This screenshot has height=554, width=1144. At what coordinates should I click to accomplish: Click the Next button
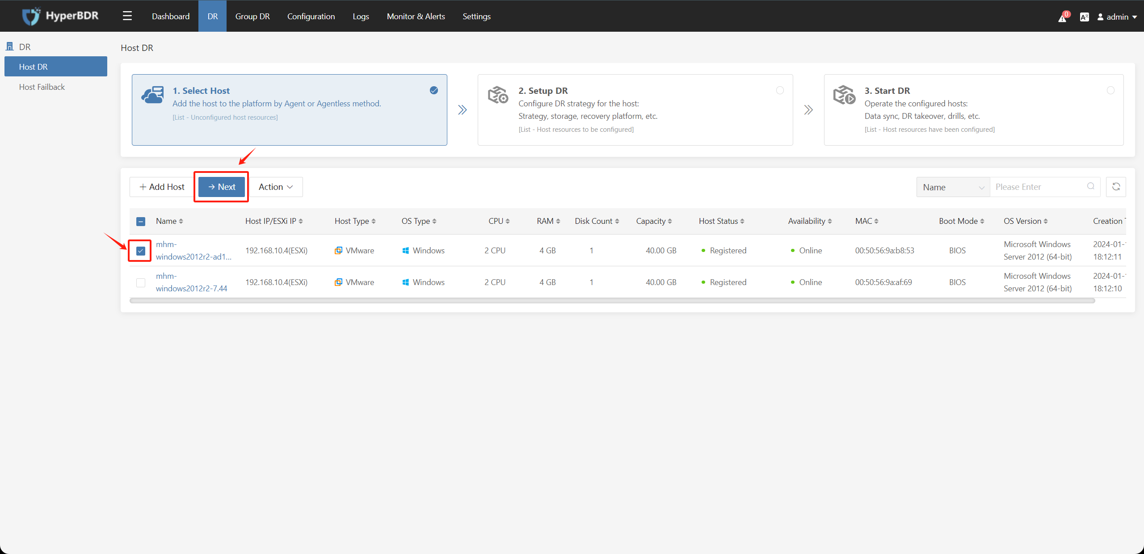[221, 187]
